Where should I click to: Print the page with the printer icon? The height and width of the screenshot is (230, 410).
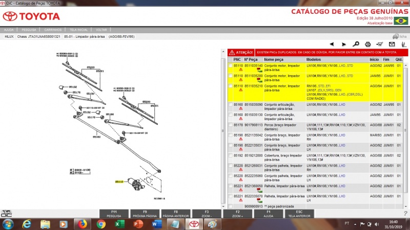coord(367,44)
